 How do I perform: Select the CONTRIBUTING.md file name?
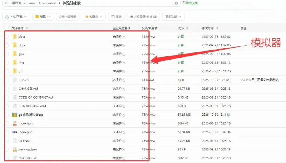tap(32, 106)
